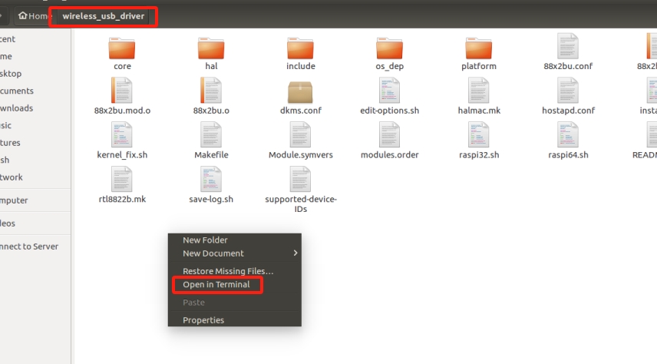
Task: Open Properties from the context menu
Action: 203,320
